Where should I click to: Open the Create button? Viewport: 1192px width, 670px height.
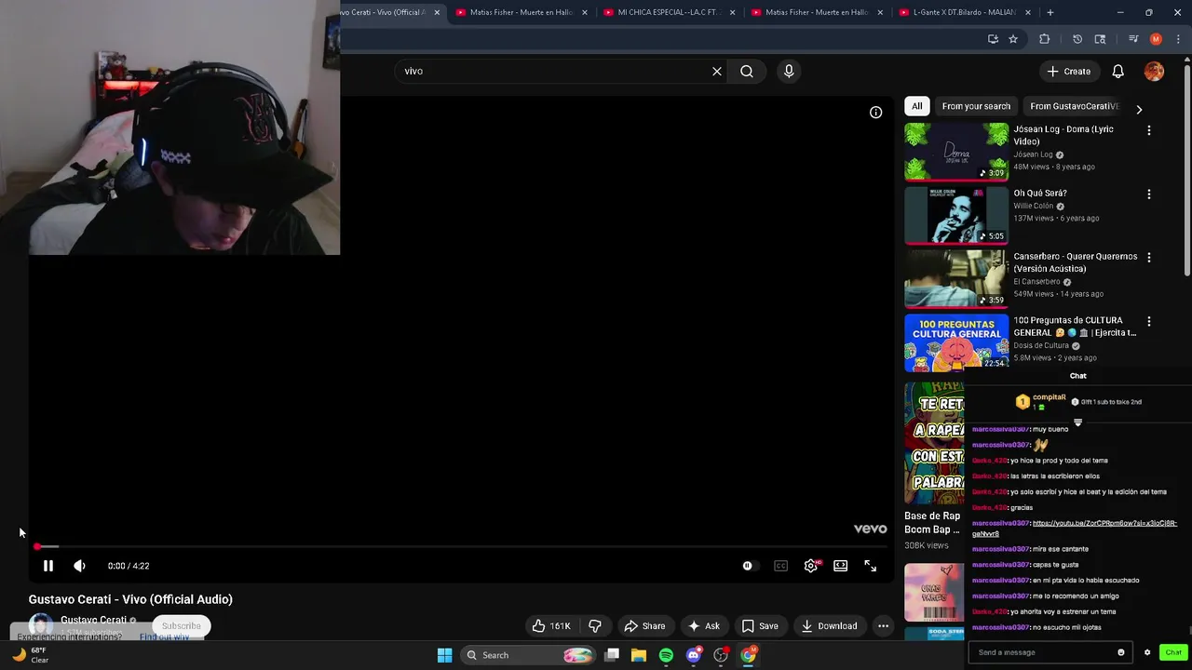pyautogui.click(x=1068, y=72)
